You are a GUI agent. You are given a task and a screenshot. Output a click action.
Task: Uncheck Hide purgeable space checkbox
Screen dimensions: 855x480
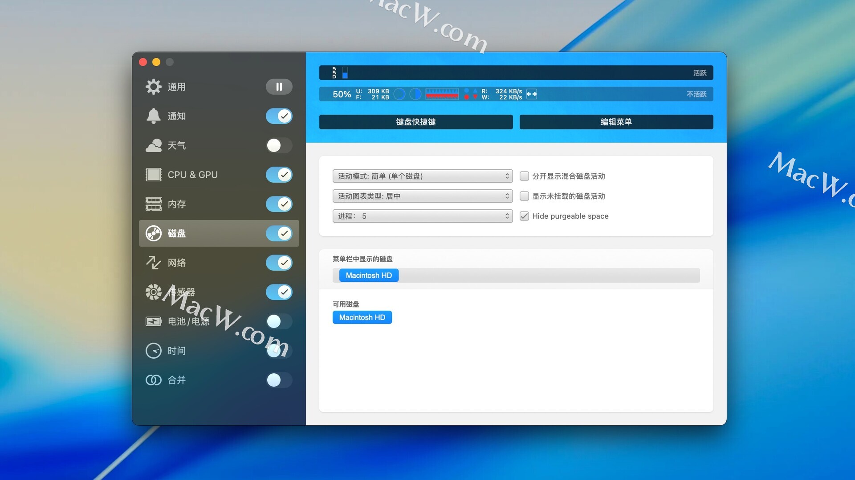pyautogui.click(x=524, y=216)
